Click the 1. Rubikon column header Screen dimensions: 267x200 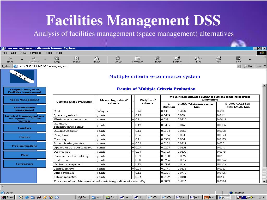click(x=169, y=105)
